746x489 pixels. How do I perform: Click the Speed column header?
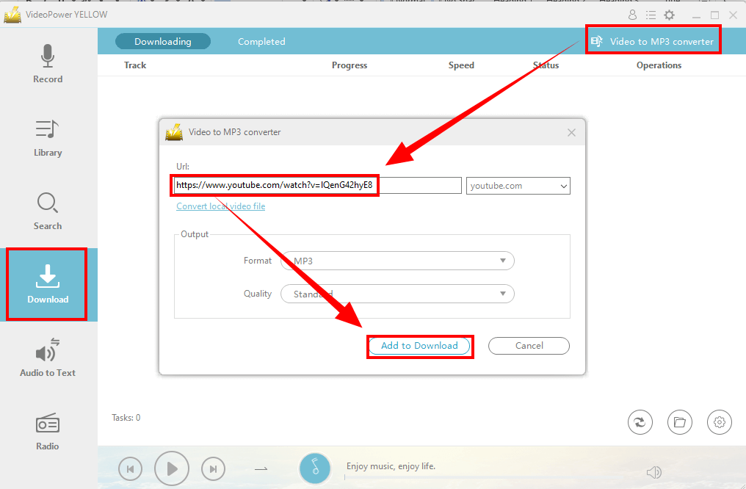tap(461, 65)
